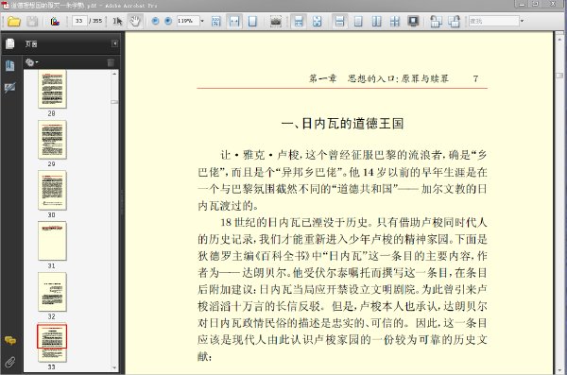Maximize the Adobe Acrobat window
This screenshot has width=567, height=375.
(x=536, y=4)
